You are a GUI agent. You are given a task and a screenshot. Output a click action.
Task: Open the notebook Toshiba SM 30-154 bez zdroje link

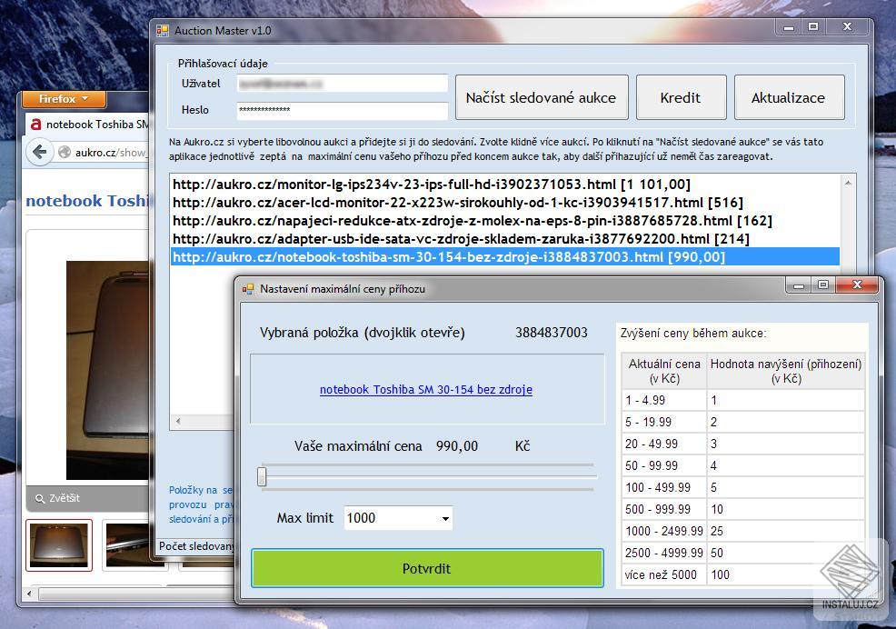(x=425, y=389)
